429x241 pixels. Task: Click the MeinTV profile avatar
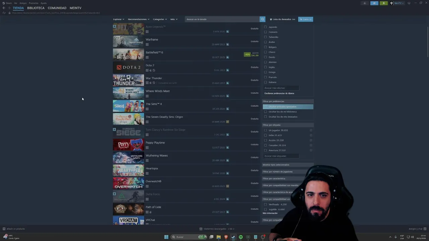click(391, 3)
